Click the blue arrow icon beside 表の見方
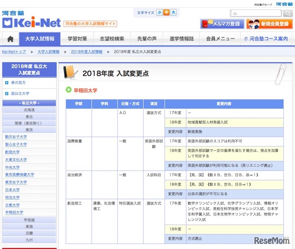The height and width of the screenshot is (249, 295). [x=7, y=83]
